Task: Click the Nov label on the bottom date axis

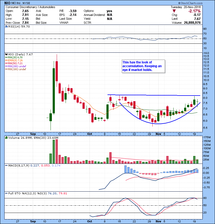Action: point(158,221)
